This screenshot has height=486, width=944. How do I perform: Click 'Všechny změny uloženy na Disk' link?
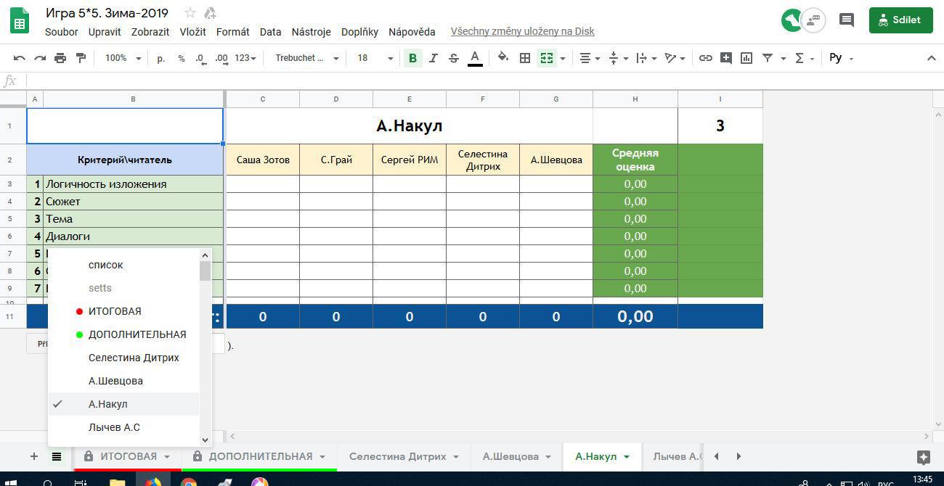click(x=522, y=32)
